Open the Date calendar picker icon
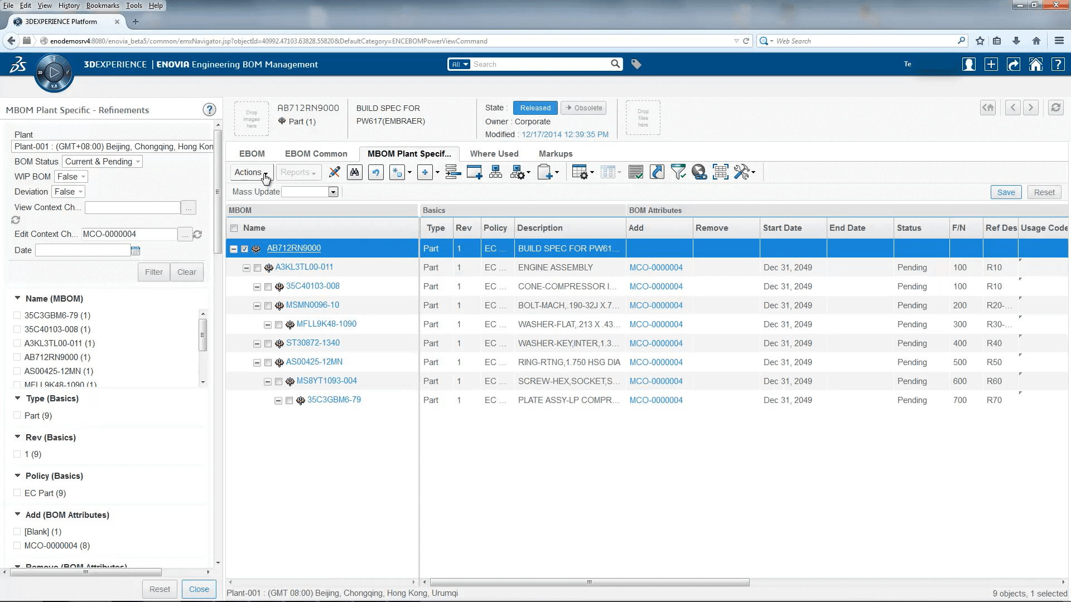The image size is (1071, 602). [136, 251]
